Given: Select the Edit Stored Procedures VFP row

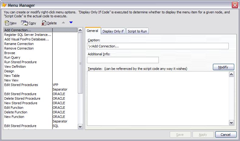Looking at the screenshot, I should [x=40, y=85].
